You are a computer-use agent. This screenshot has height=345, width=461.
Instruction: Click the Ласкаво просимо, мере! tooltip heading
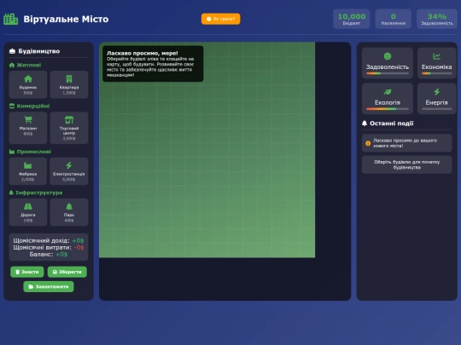click(x=143, y=53)
